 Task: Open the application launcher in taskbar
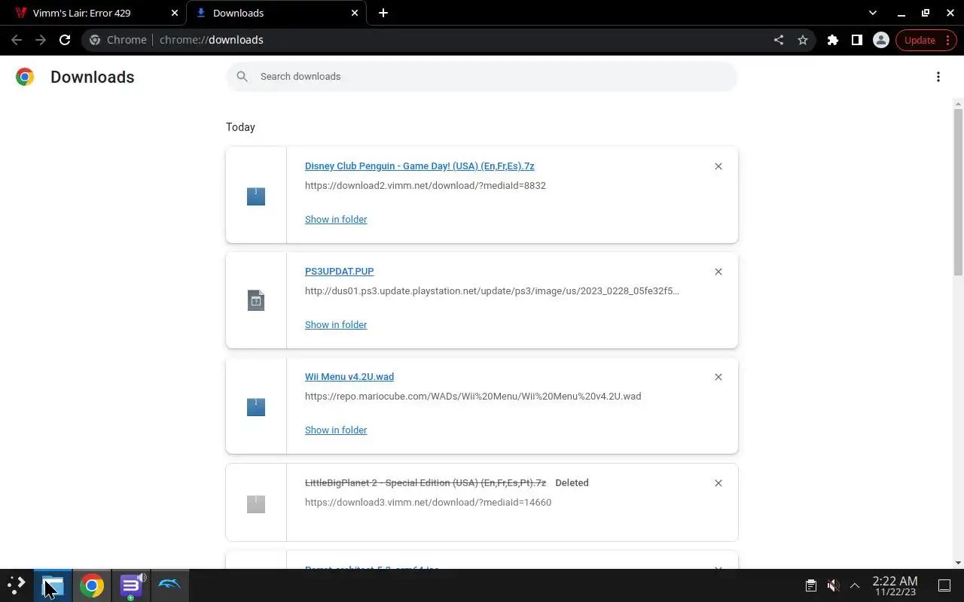pos(17,585)
